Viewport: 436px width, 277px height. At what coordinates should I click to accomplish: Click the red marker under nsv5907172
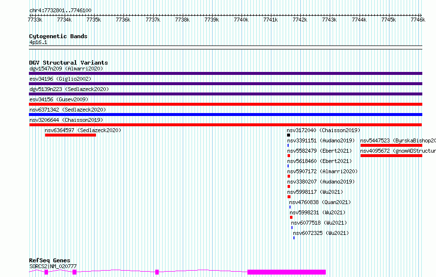coord(289,176)
